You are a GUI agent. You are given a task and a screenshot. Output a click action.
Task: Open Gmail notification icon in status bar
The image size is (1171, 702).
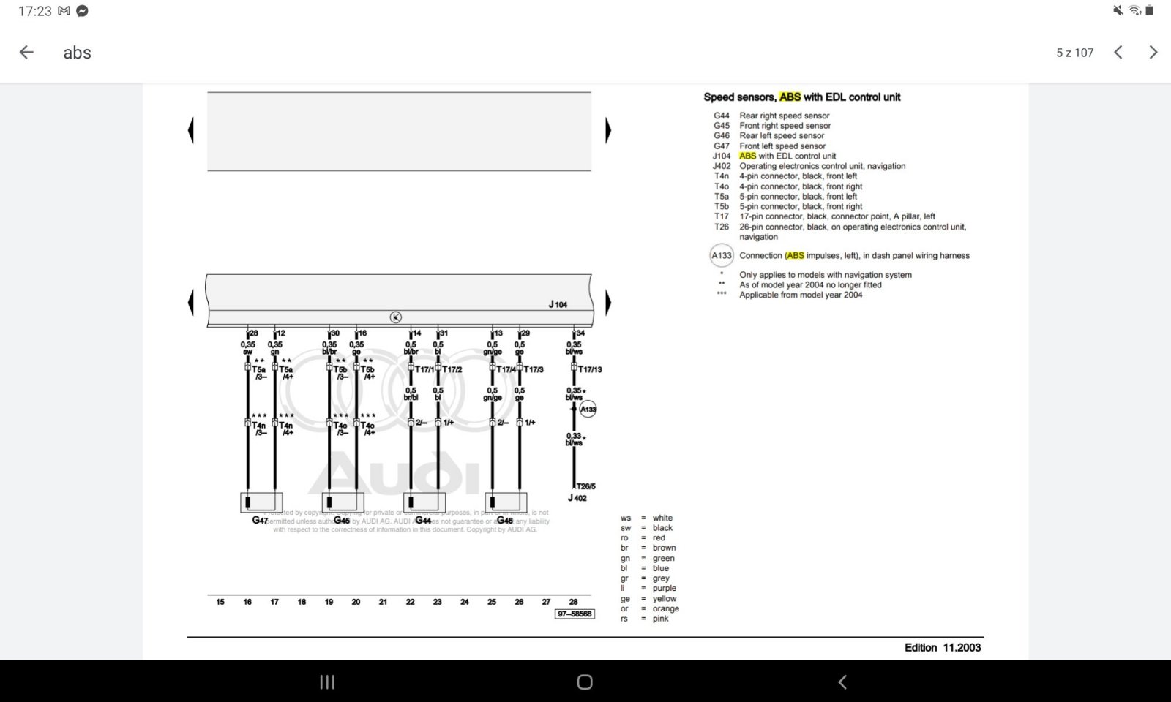[64, 11]
